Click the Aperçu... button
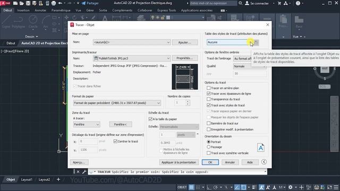The width and height of the screenshot is (340, 191). coord(79,162)
